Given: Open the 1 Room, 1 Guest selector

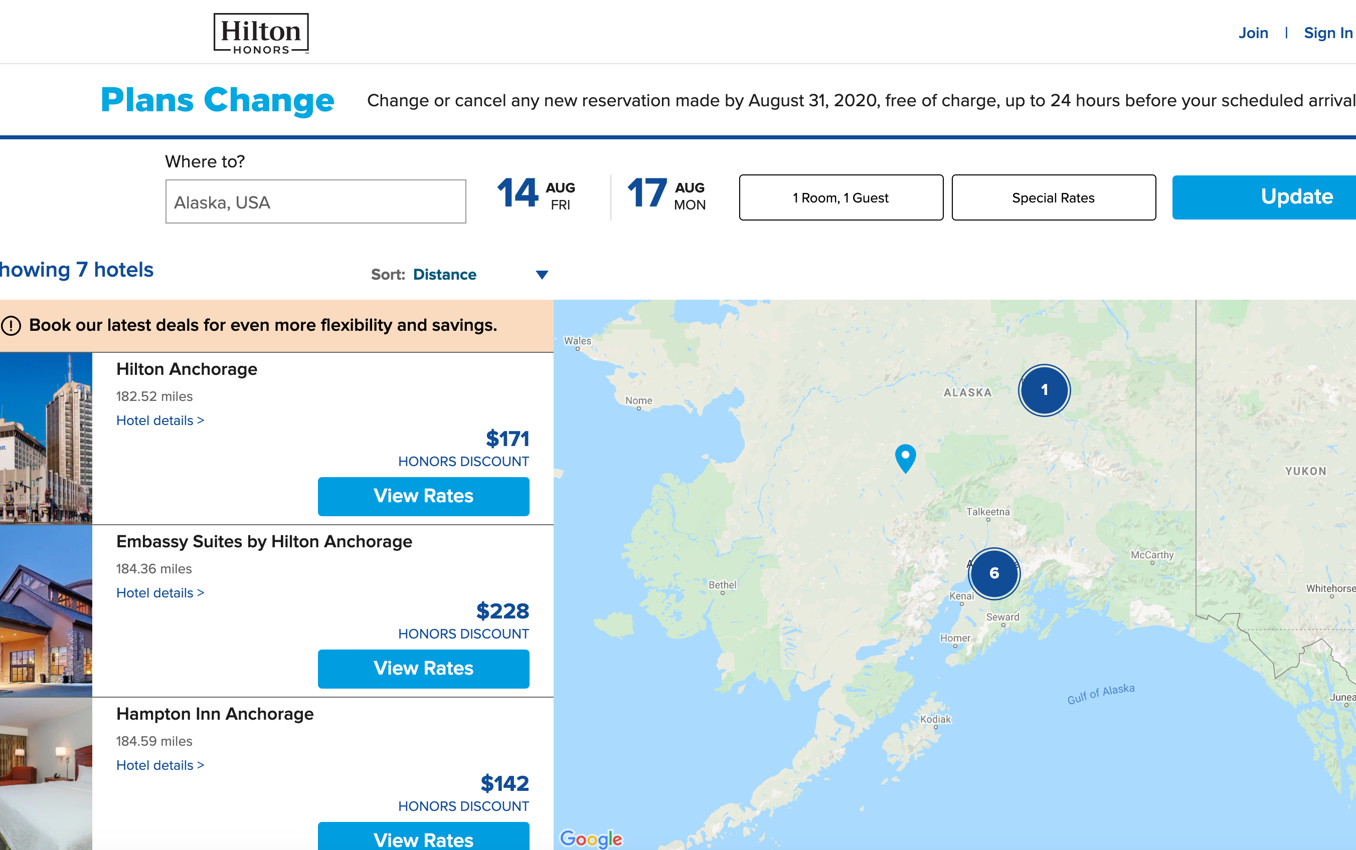Looking at the screenshot, I should click(841, 198).
